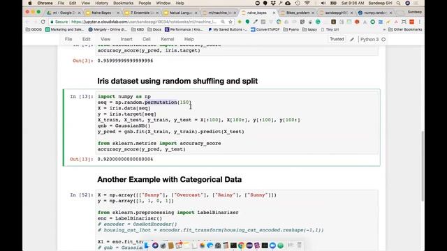Open Siri from the Dock

[x=155, y=245]
